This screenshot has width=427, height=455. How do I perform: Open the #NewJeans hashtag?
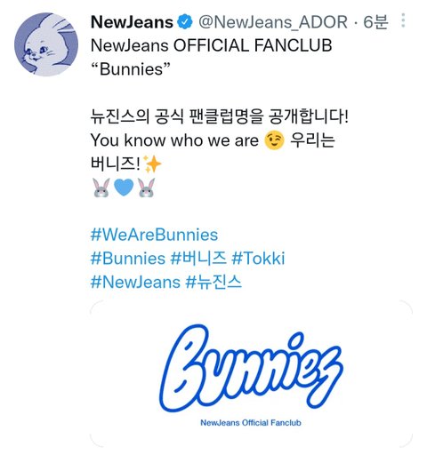point(135,282)
